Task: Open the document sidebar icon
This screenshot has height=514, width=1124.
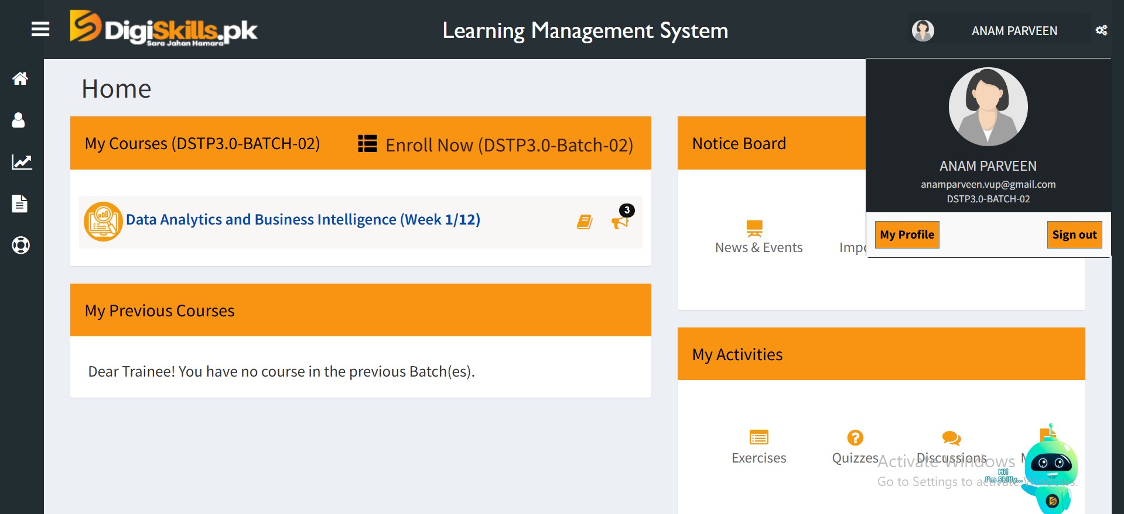Action: 20,203
